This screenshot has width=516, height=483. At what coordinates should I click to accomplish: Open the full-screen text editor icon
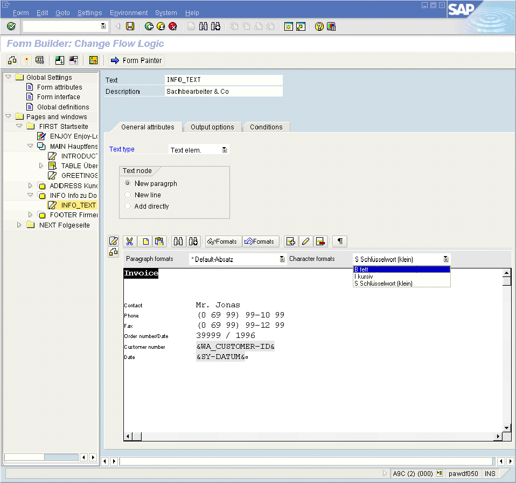pos(114,240)
